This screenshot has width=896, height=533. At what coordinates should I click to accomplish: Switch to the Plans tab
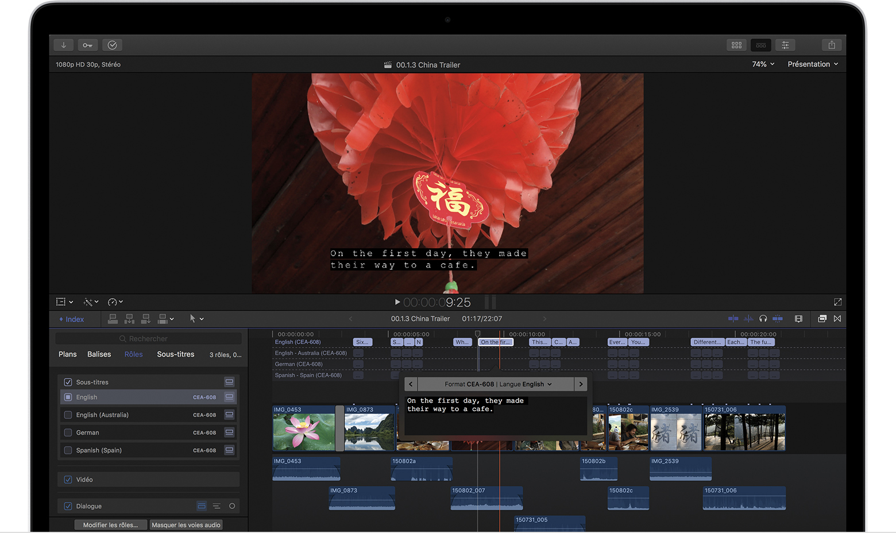(67, 354)
